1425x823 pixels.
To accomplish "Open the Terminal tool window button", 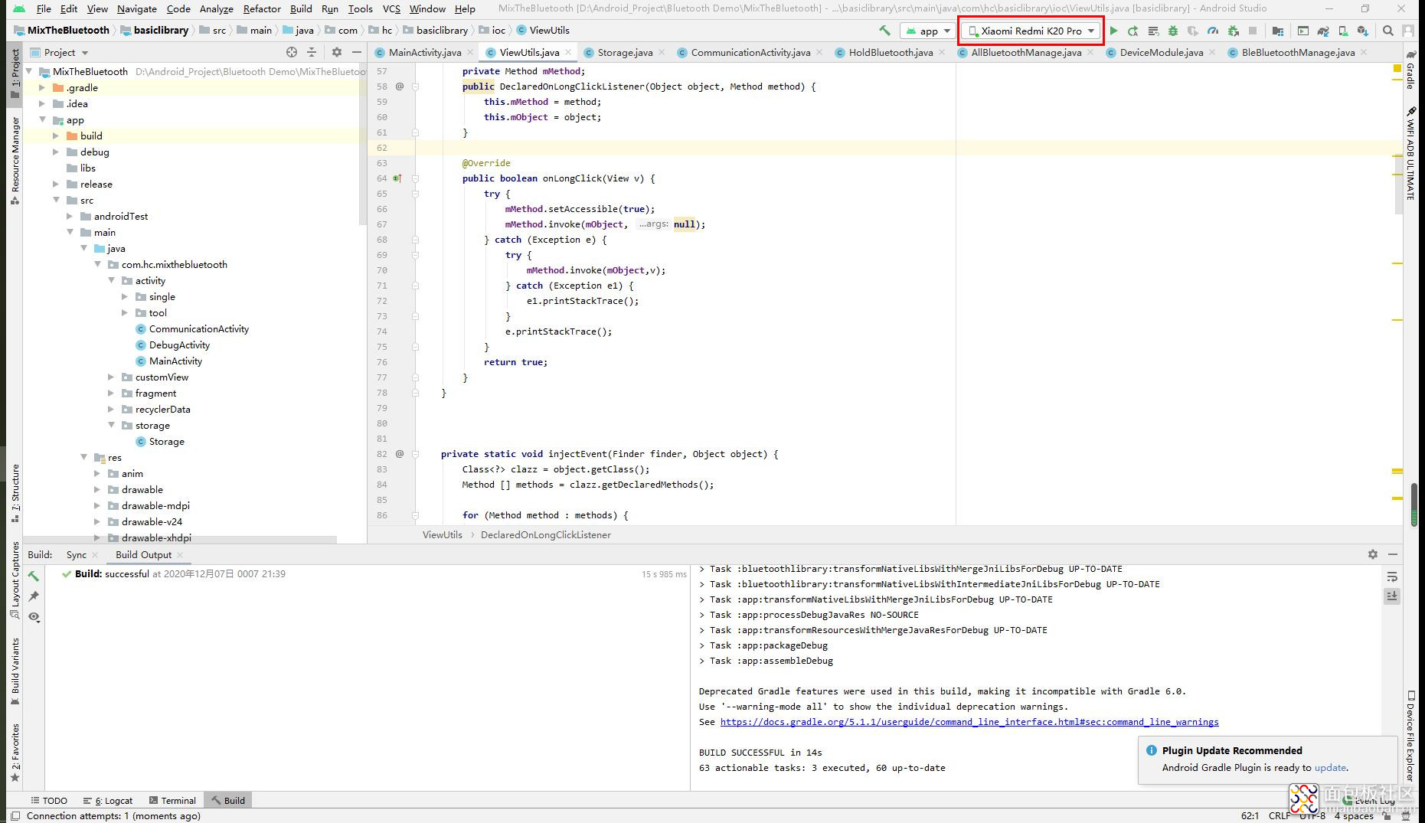I will click(172, 801).
